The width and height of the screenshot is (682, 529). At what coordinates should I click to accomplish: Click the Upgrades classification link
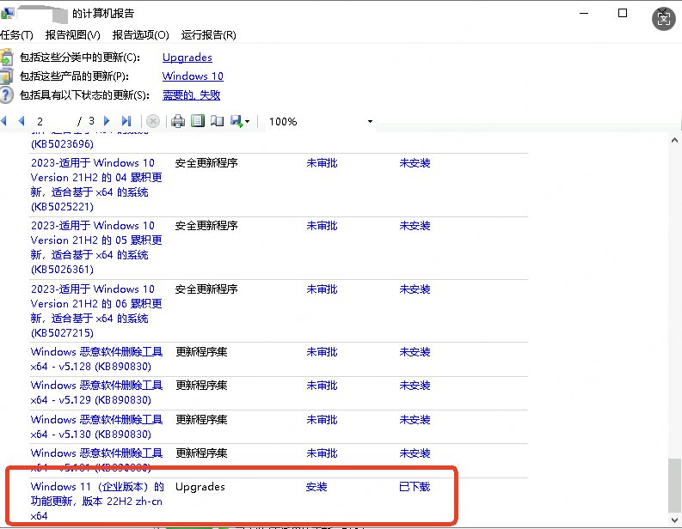[x=187, y=58]
